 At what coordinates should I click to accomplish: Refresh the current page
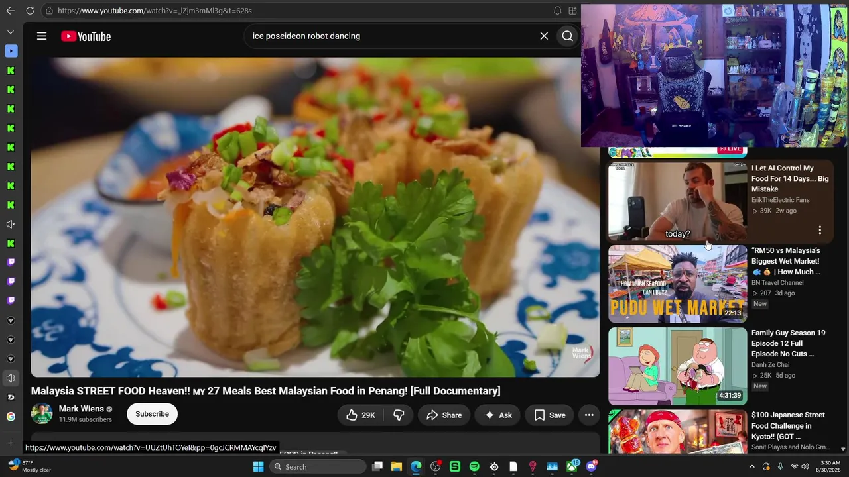[x=30, y=11]
